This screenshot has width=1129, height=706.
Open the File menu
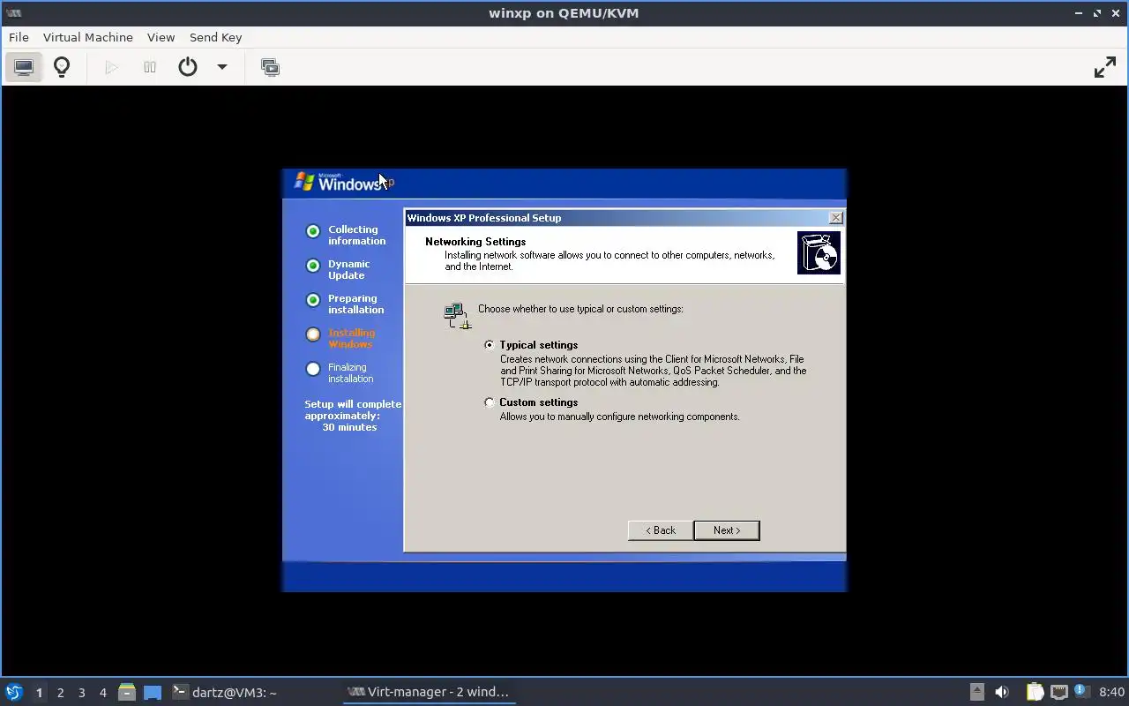pyautogui.click(x=19, y=37)
